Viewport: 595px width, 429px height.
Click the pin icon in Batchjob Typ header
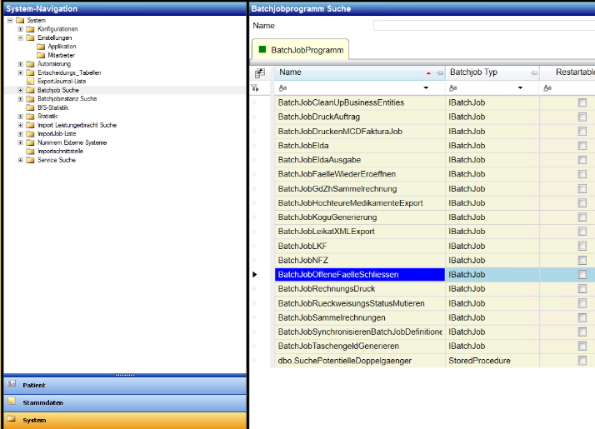(532, 73)
